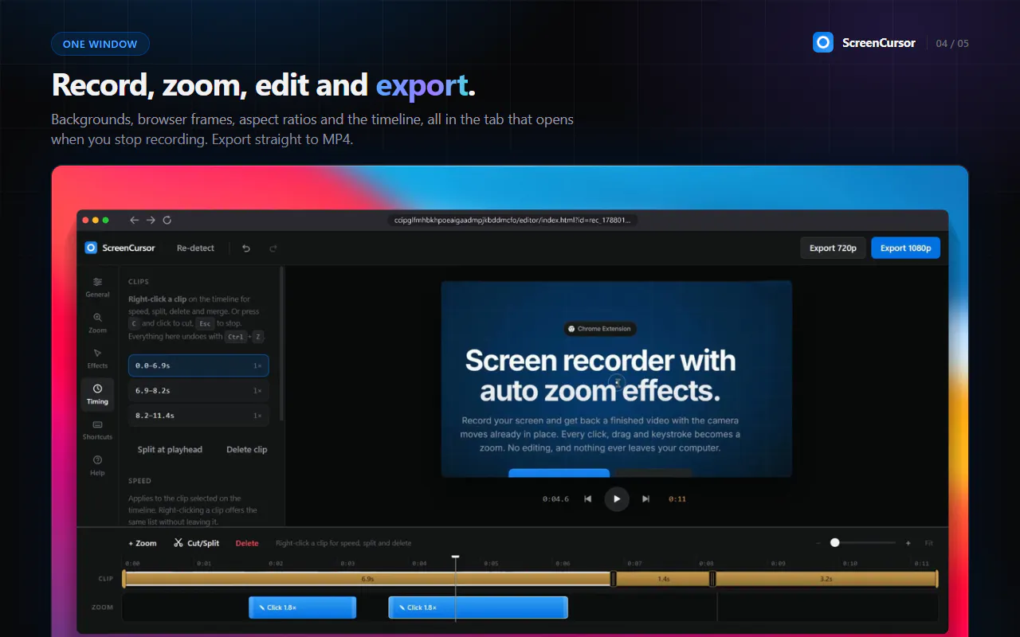Viewport: 1020px width, 637px height.
Task: Click Split at playhead
Action: click(x=170, y=450)
